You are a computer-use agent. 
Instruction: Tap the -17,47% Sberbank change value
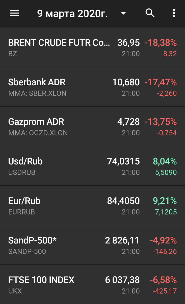tap(161, 82)
